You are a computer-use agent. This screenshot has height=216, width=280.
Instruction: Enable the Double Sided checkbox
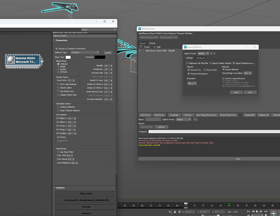(58, 88)
